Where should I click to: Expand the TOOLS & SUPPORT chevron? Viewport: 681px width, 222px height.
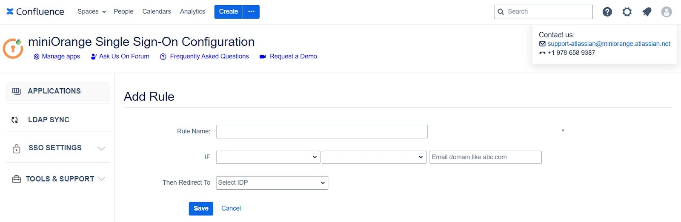coord(101,179)
